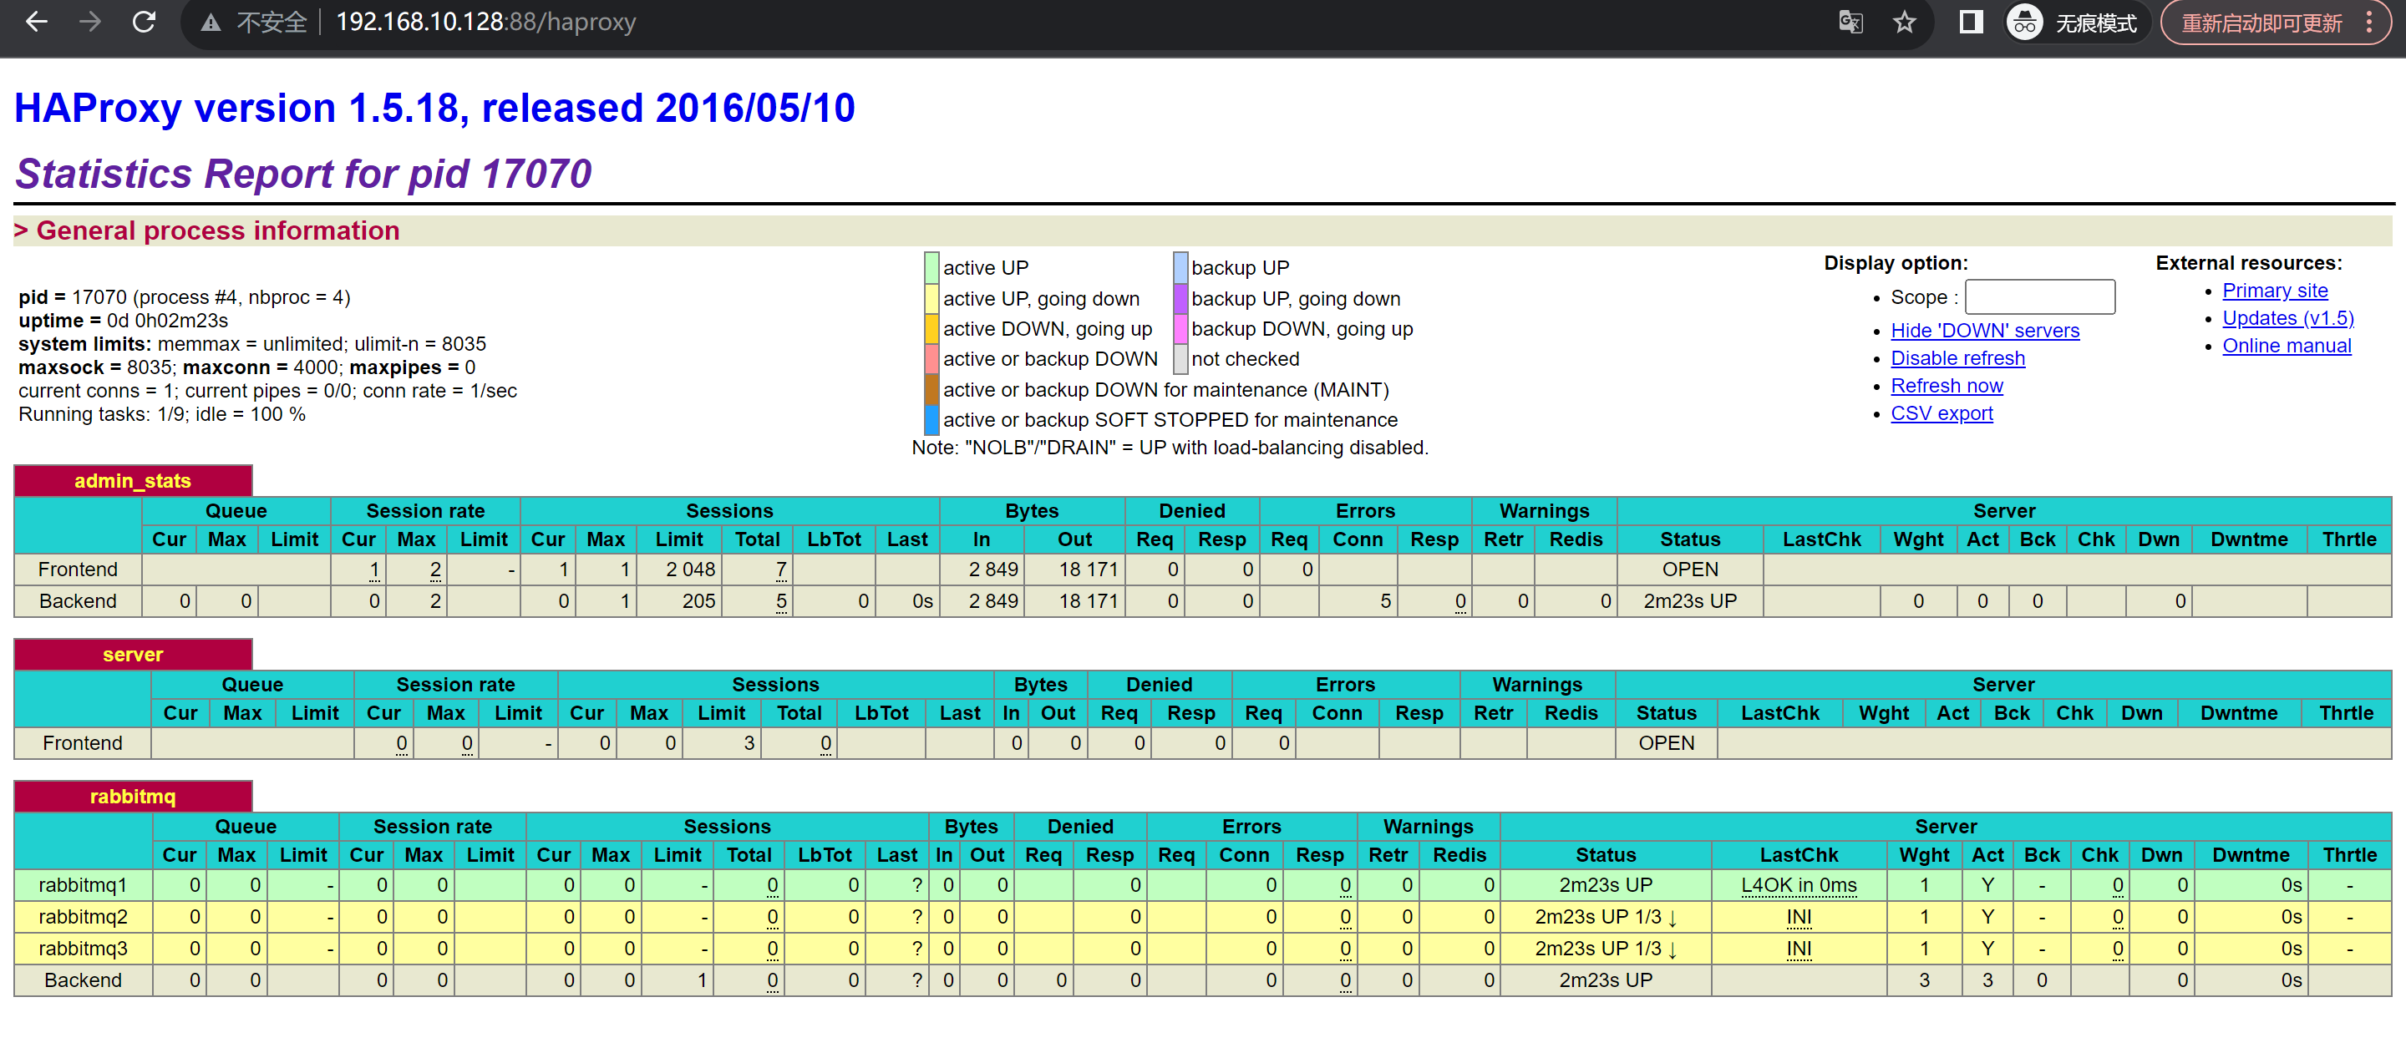Screen dimensions: 2406x1053
Task: Open the browser three-dot menu
Action: click(2369, 23)
